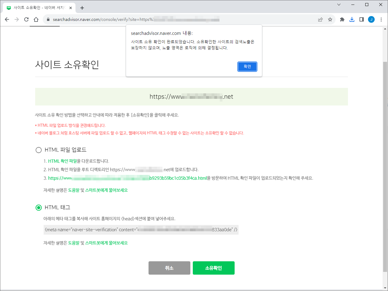The height and width of the screenshot is (291, 388).
Task: Close the Naver search advisor tab
Action: tap(71, 8)
